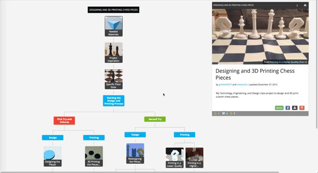Click the comments bubble icon

point(223,113)
